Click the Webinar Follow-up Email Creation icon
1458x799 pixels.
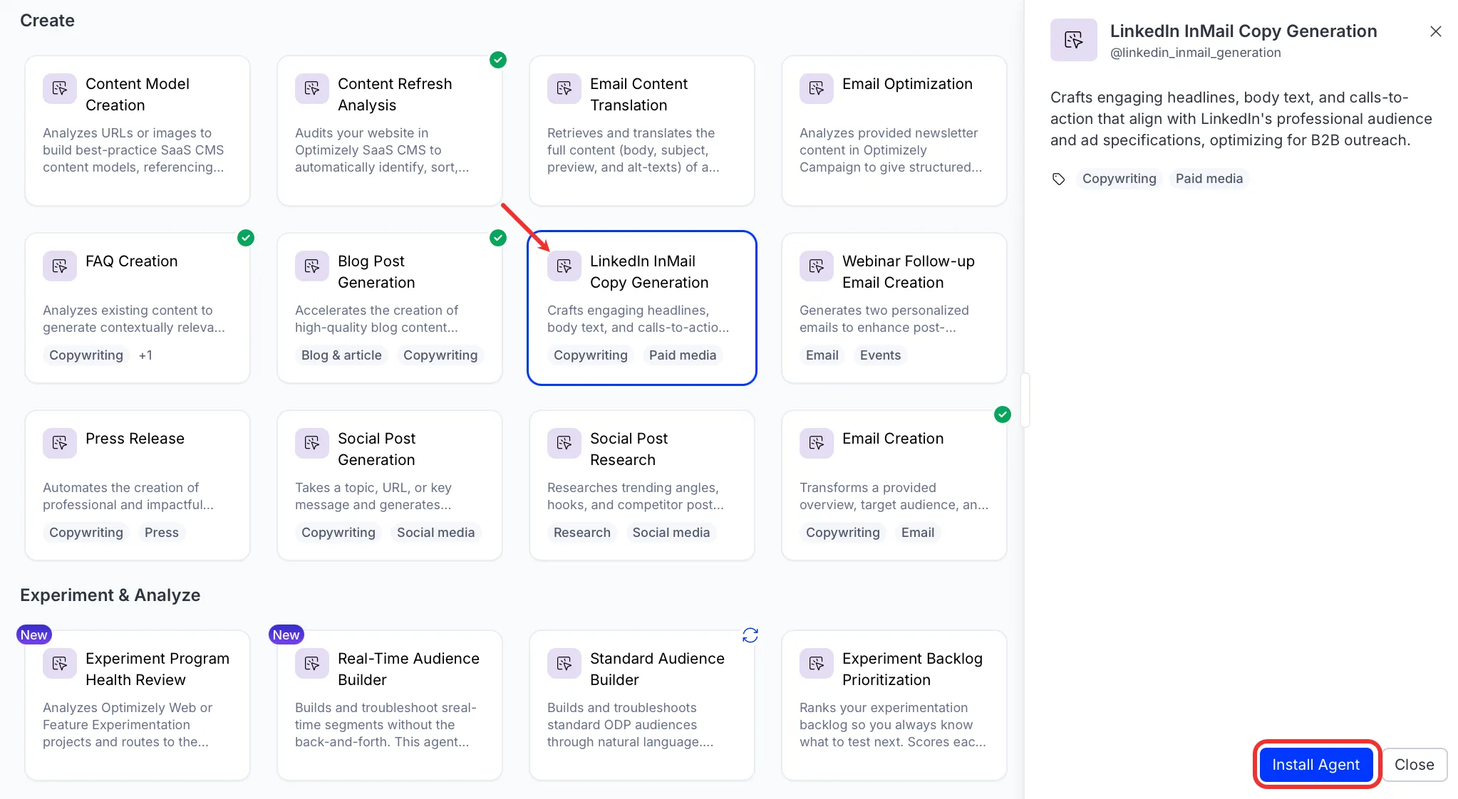(817, 266)
